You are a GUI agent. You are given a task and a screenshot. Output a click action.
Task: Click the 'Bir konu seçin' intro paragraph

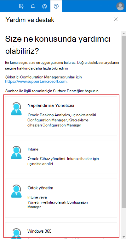62,65
